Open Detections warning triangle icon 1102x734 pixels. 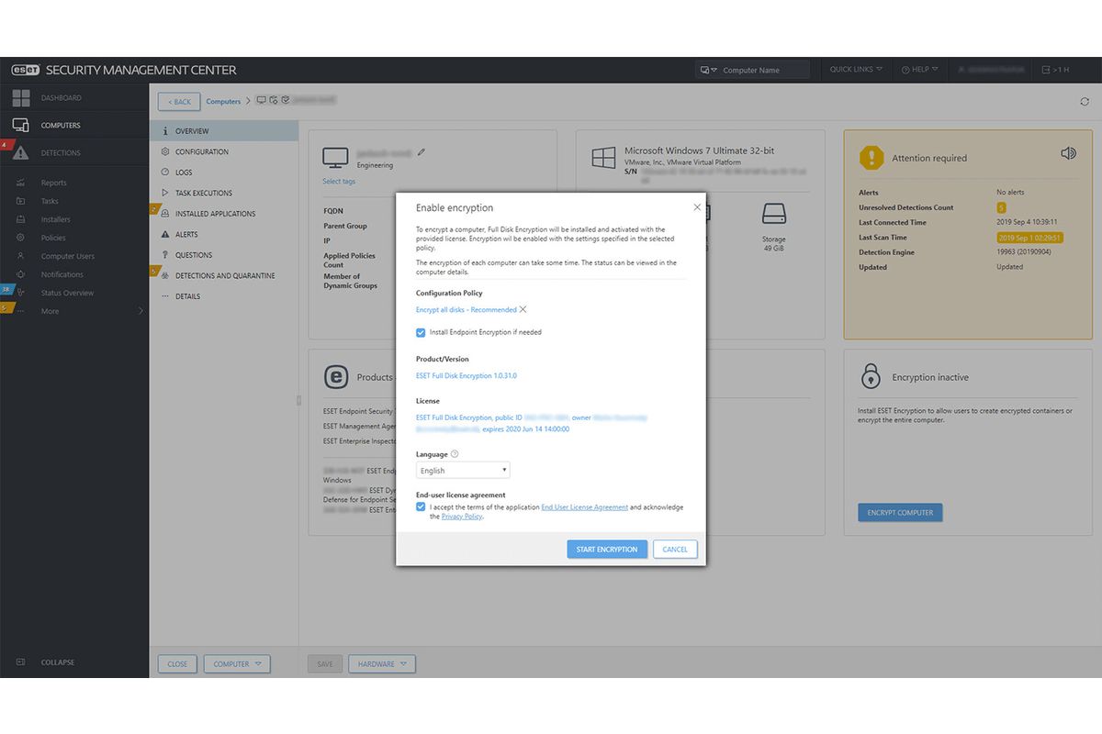click(x=20, y=153)
